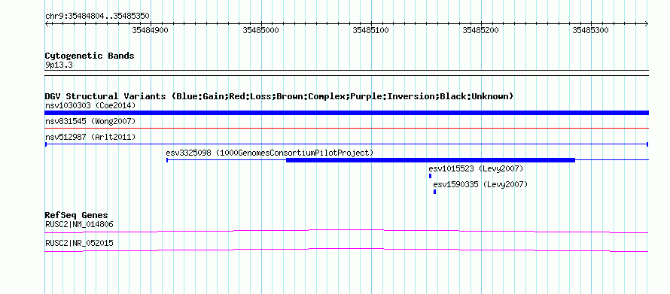Screen dimensions: 670x294
Task: Click the esv1590335 small blue marker
Action: coord(434,192)
